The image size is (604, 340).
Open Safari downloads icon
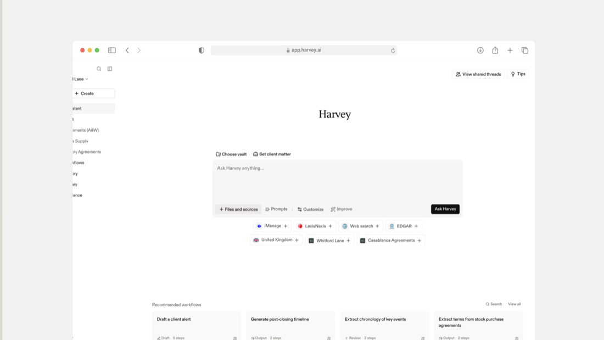pyautogui.click(x=480, y=50)
